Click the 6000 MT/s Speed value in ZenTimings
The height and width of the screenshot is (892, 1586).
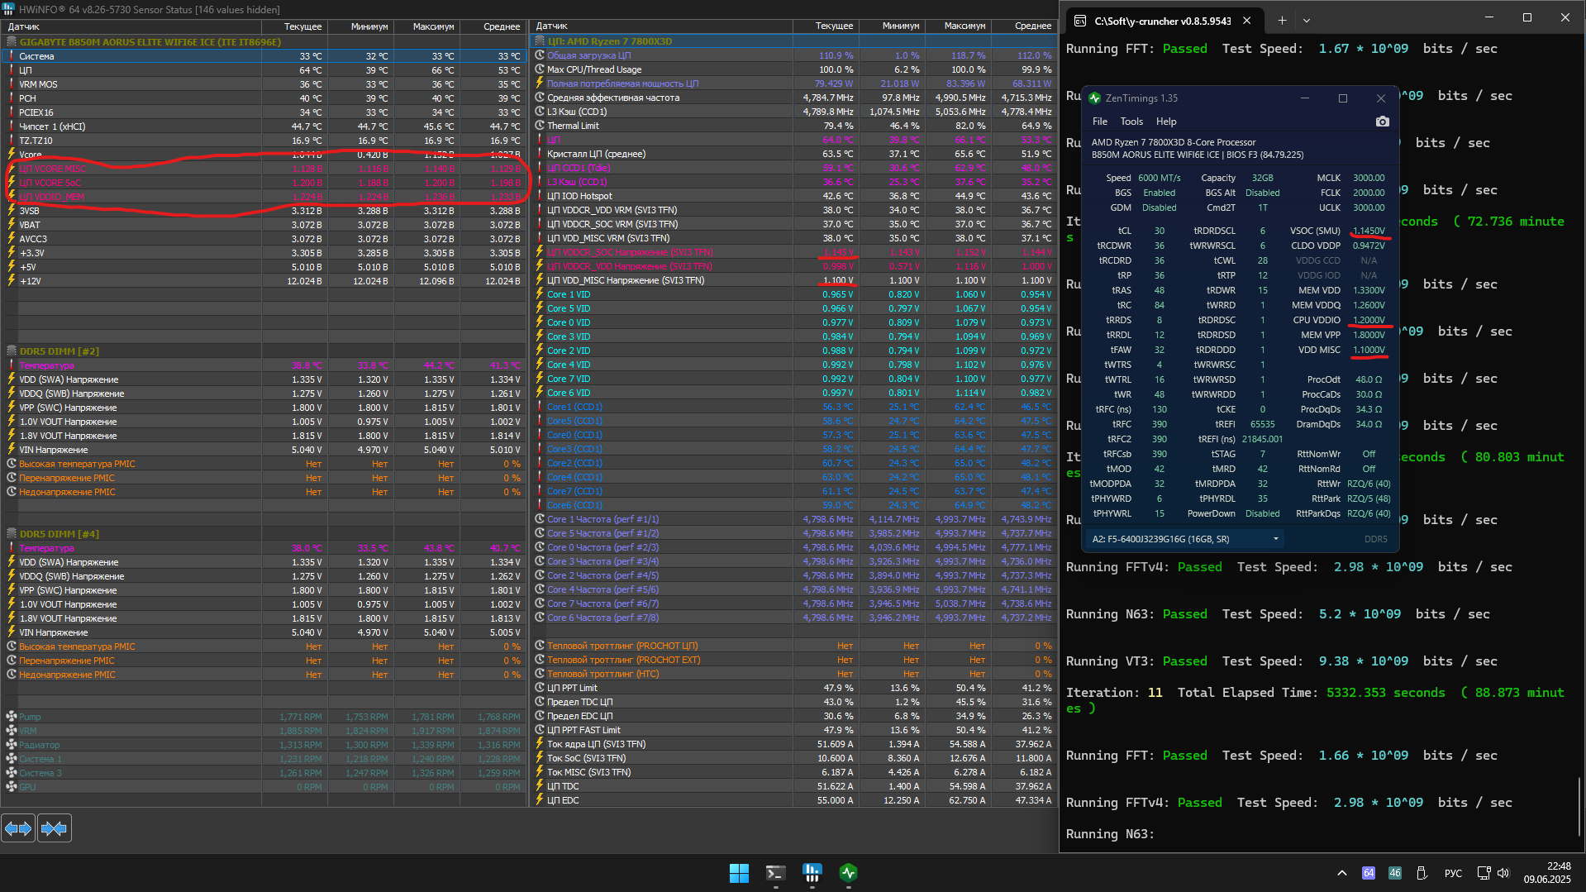1159,178
